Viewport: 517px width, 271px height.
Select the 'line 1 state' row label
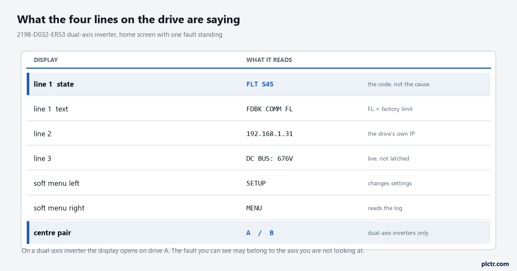(x=54, y=84)
